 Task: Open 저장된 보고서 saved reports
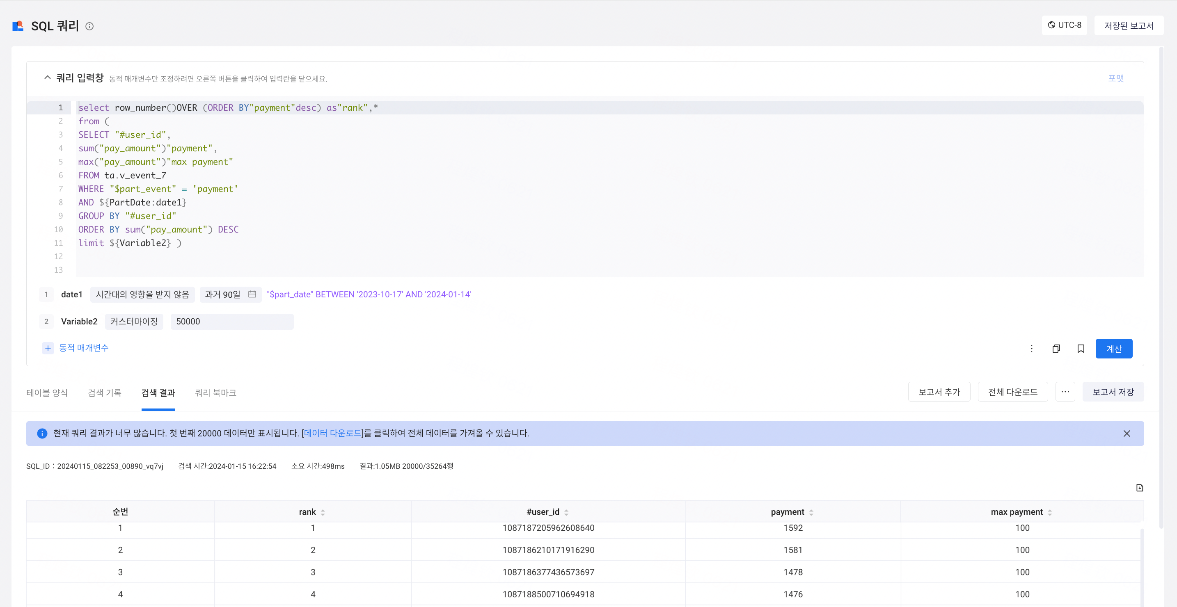pyautogui.click(x=1129, y=25)
